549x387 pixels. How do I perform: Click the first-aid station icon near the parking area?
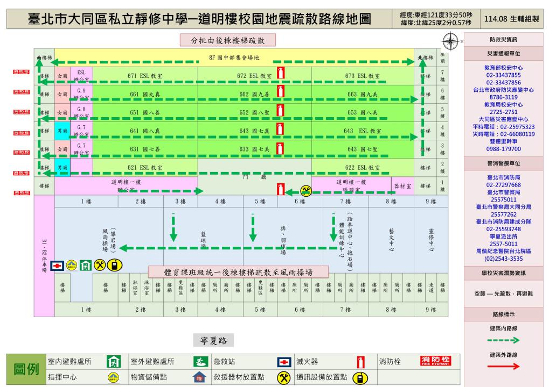click(57, 265)
